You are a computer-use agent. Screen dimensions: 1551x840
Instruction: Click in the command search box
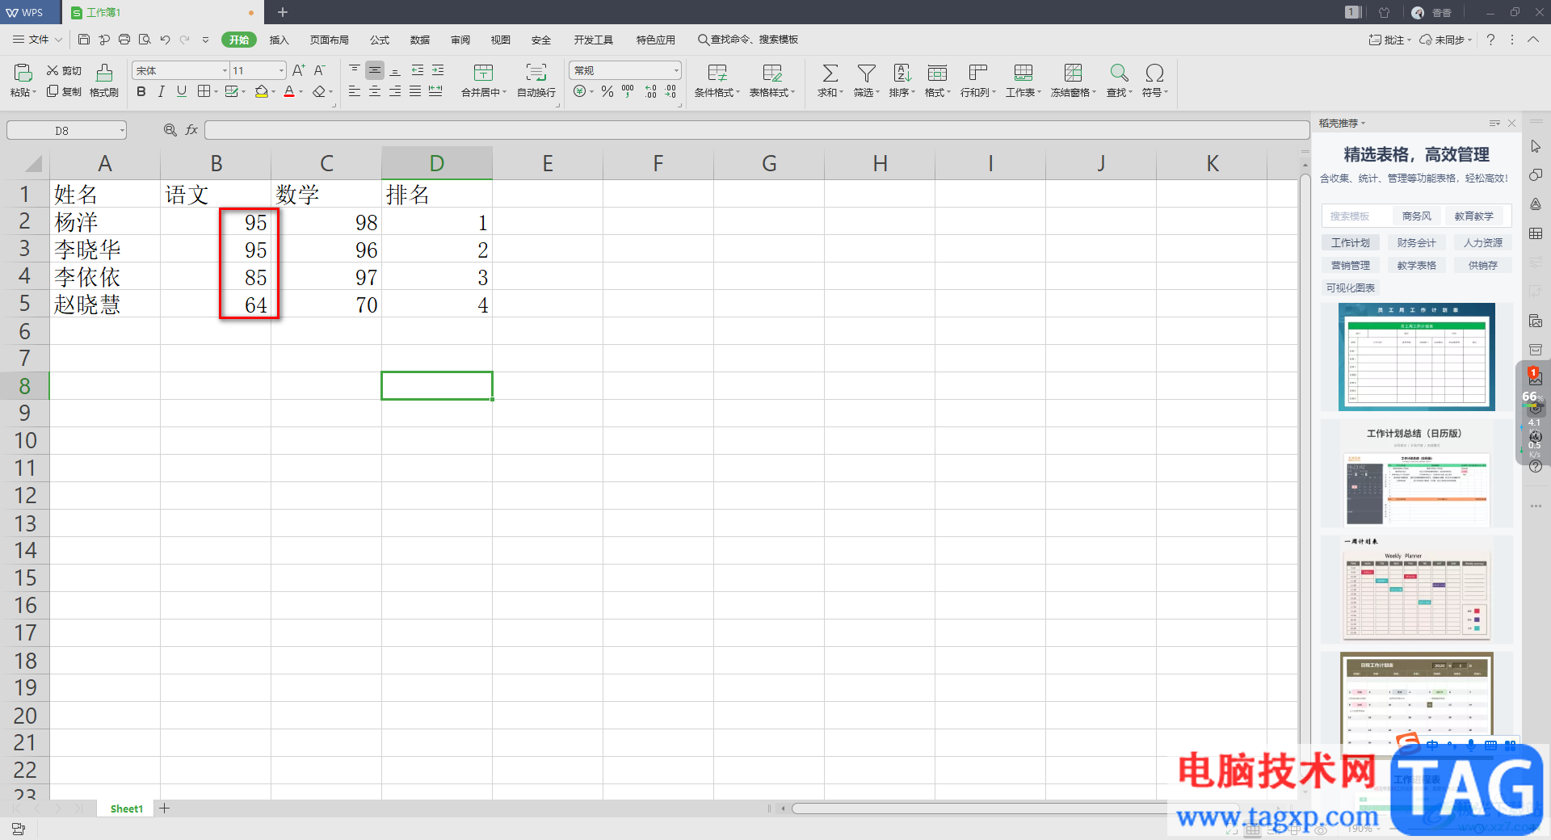tap(748, 40)
